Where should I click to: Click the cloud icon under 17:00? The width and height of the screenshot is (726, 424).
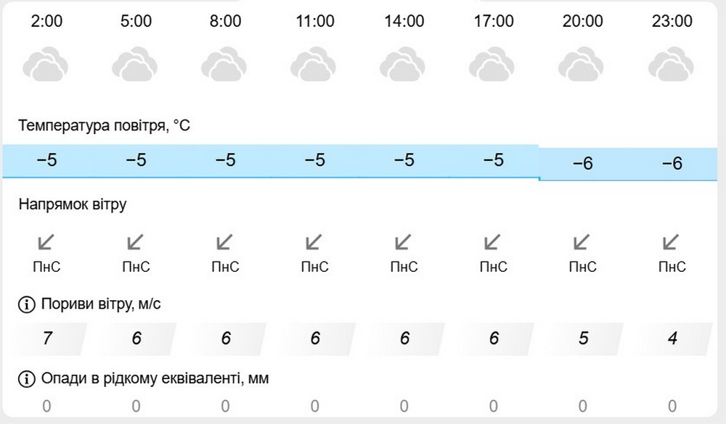[494, 65]
